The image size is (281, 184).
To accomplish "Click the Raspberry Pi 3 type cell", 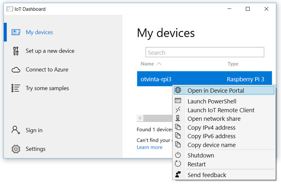I will [246, 79].
